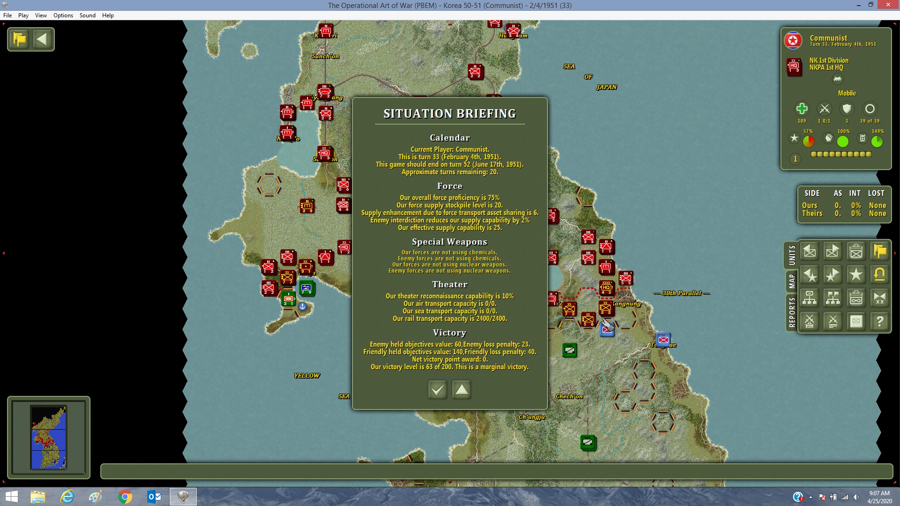Click the fist readiness icon
The image size is (900, 506).
pos(829,138)
